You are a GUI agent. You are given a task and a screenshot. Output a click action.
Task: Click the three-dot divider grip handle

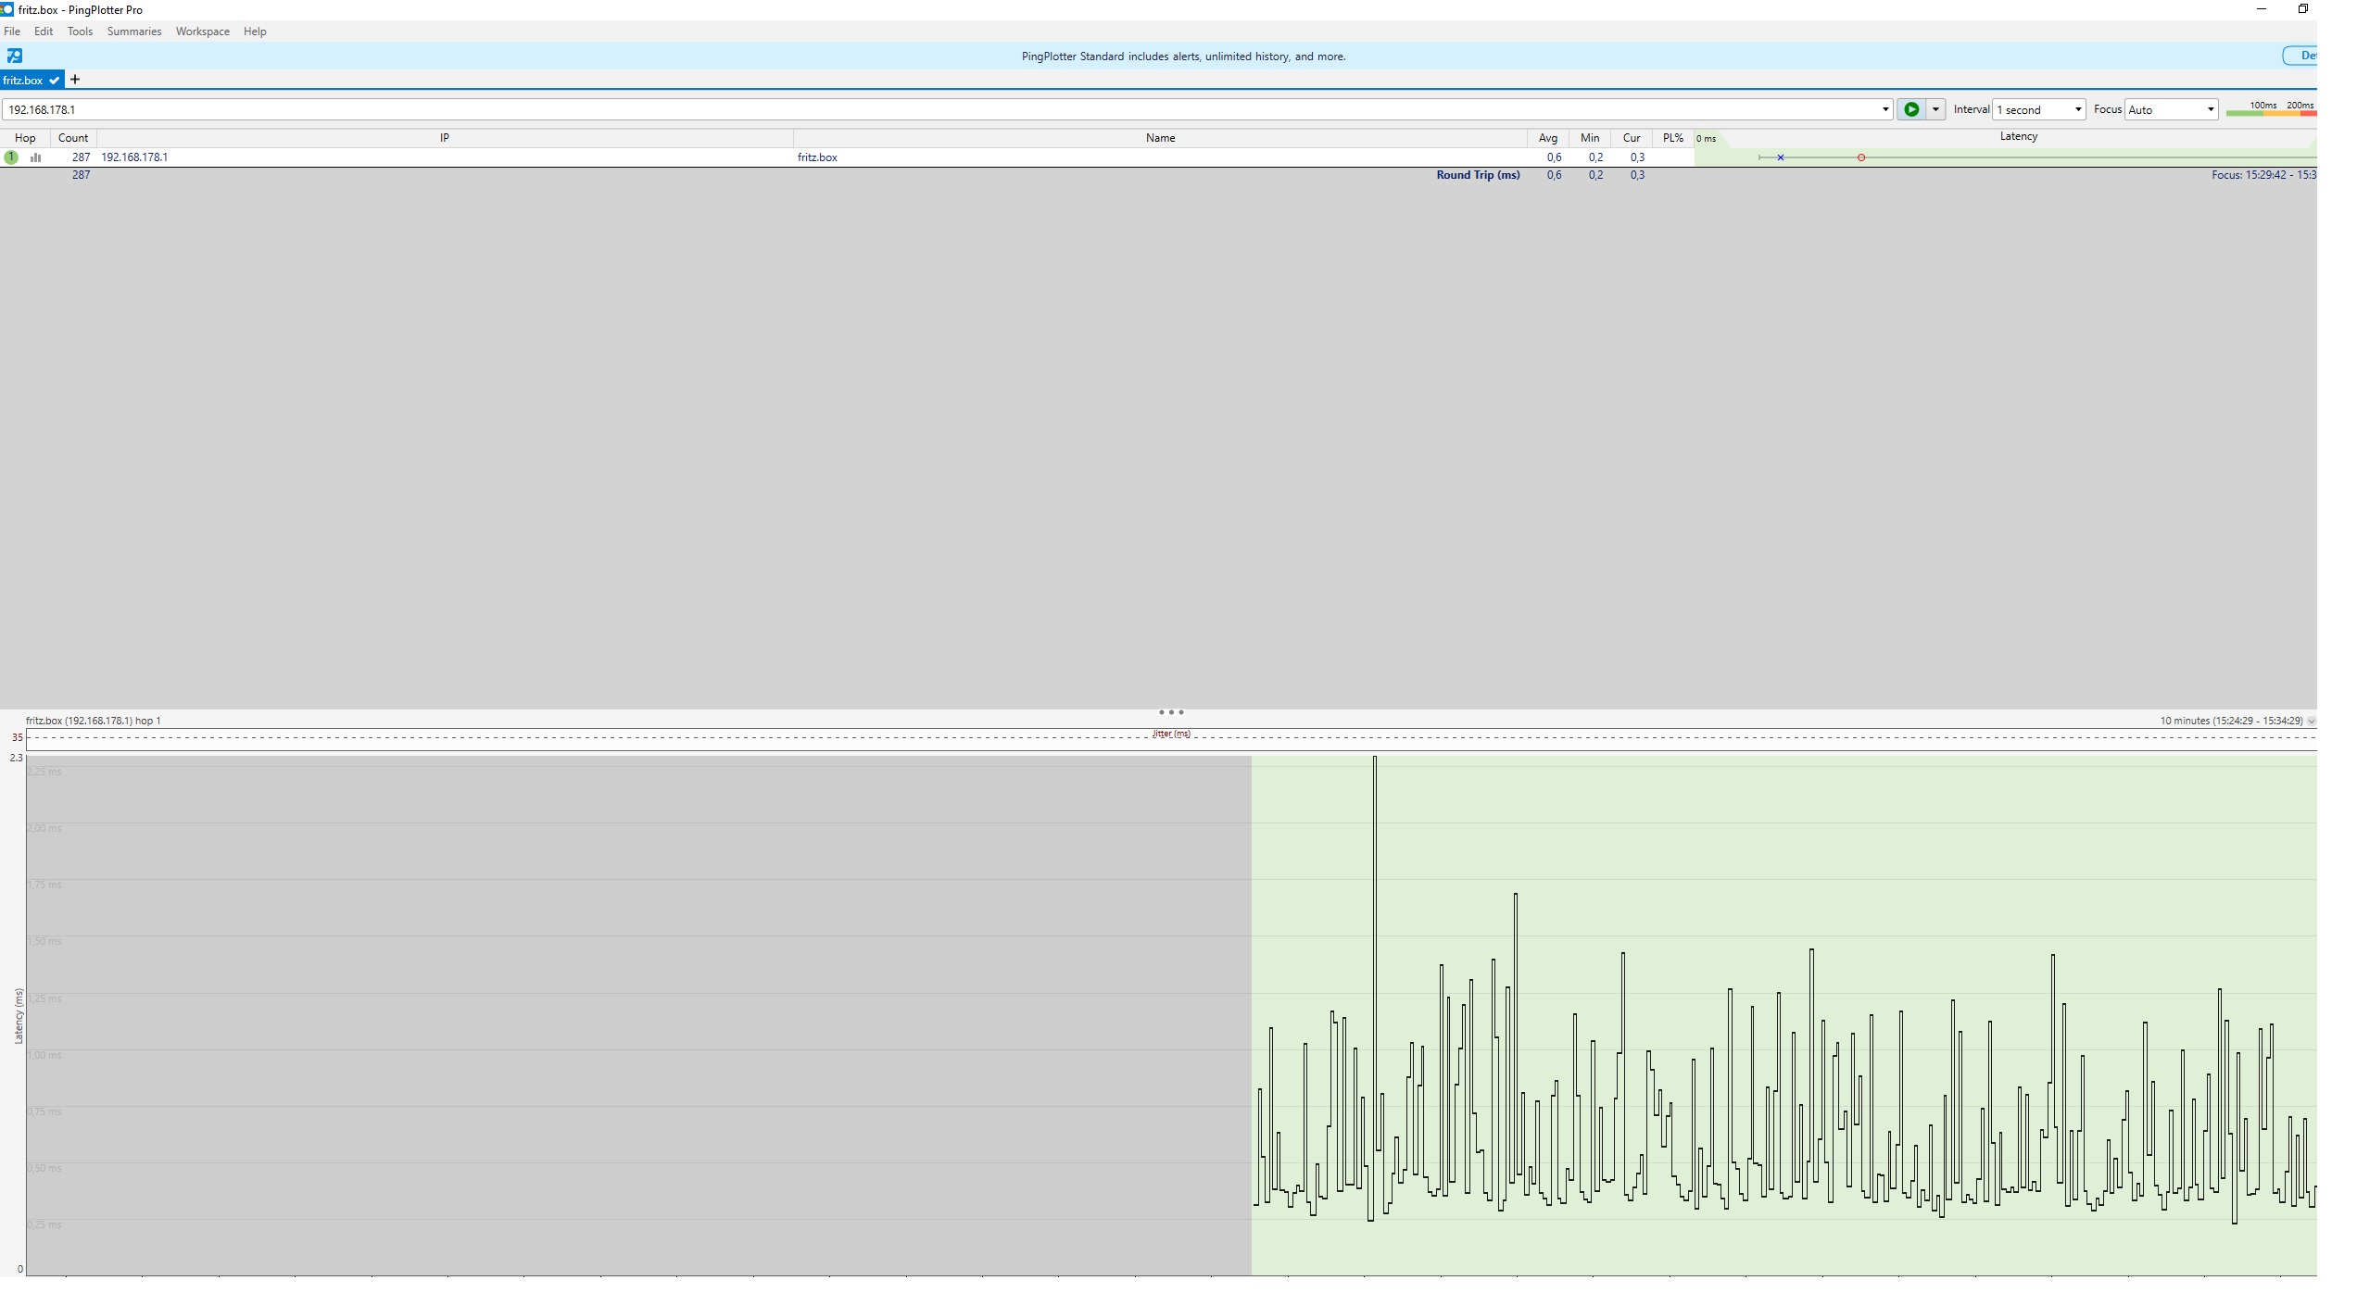(1171, 712)
